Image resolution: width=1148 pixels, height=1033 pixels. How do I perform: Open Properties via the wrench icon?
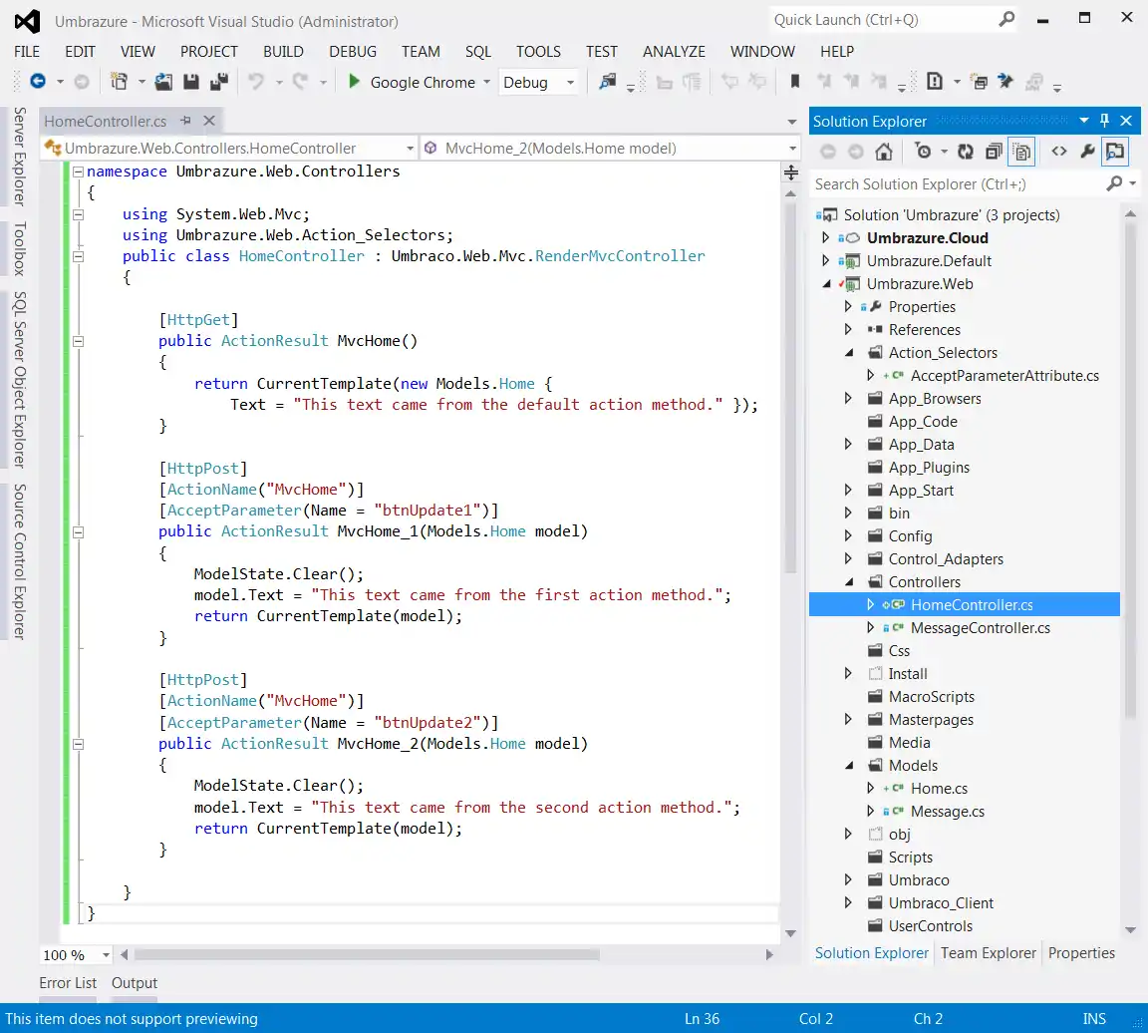[x=1087, y=152]
